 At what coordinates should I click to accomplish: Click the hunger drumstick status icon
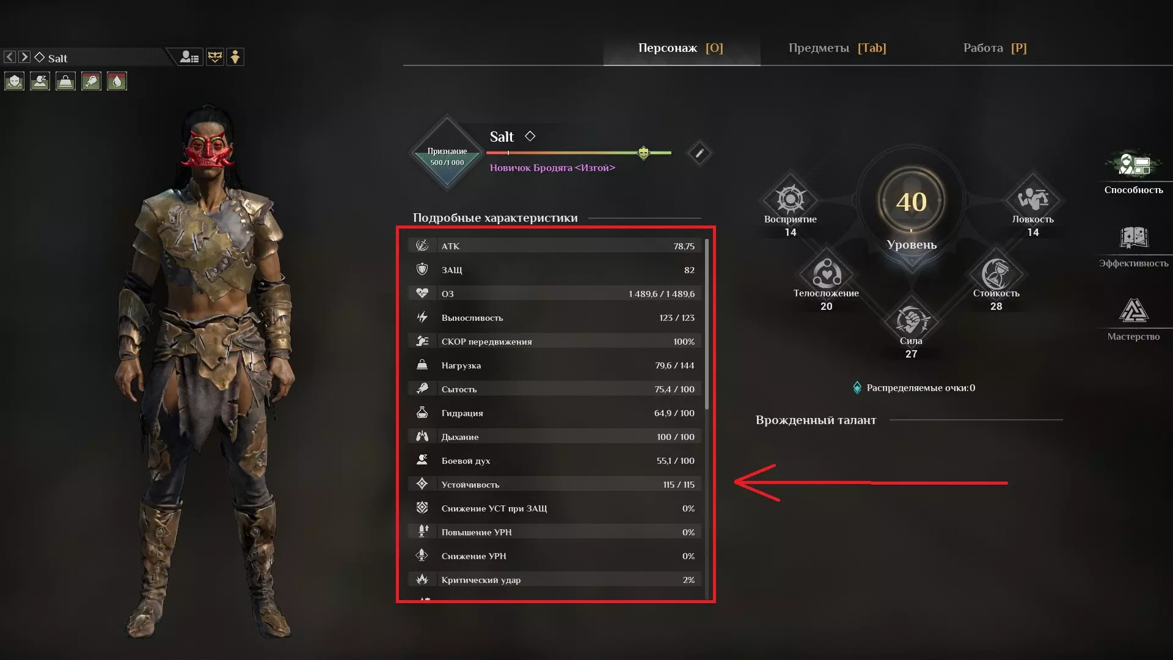[91, 81]
